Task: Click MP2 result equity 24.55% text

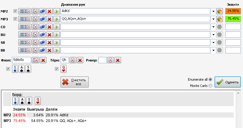Action: pyautogui.click(x=19, y=115)
